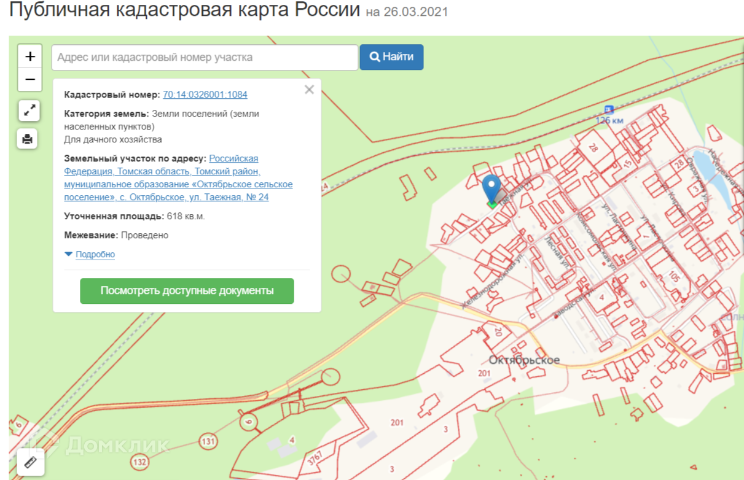Click the parcel labeled 3767

[315, 459]
